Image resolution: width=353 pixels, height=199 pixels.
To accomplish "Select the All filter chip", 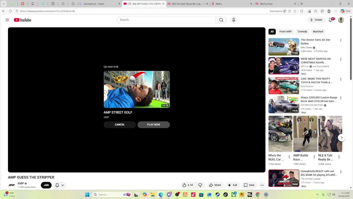I will (x=272, y=32).
